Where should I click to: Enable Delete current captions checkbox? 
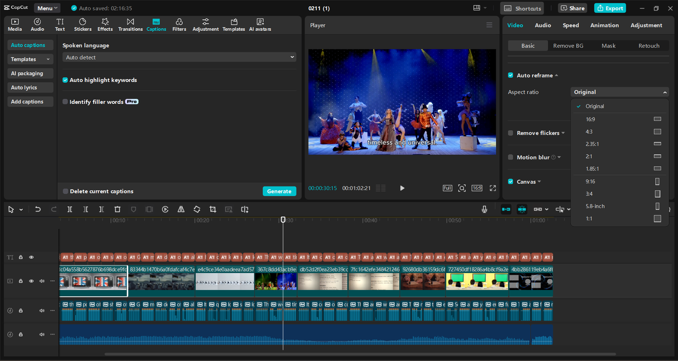[65, 191]
